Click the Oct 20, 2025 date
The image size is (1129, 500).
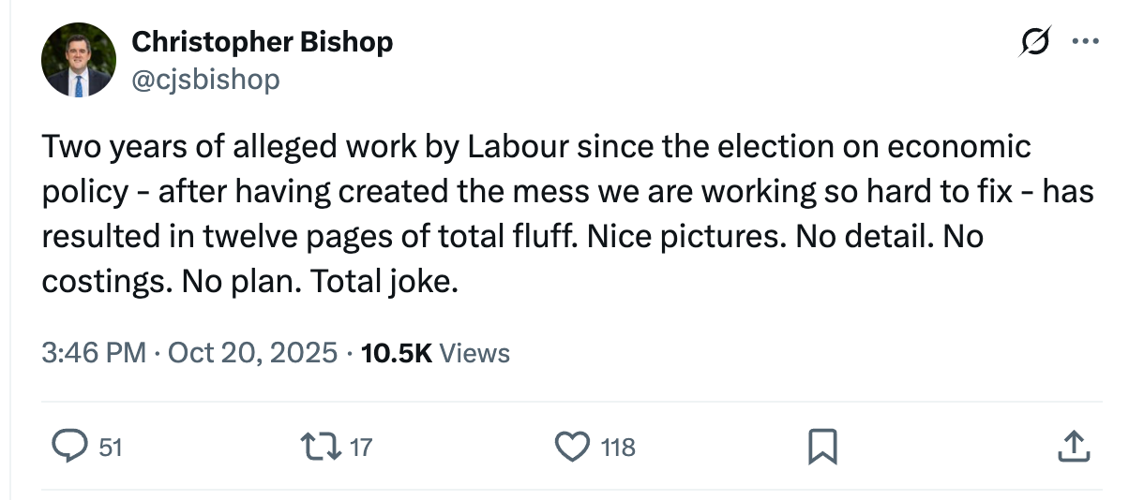pyautogui.click(x=250, y=353)
